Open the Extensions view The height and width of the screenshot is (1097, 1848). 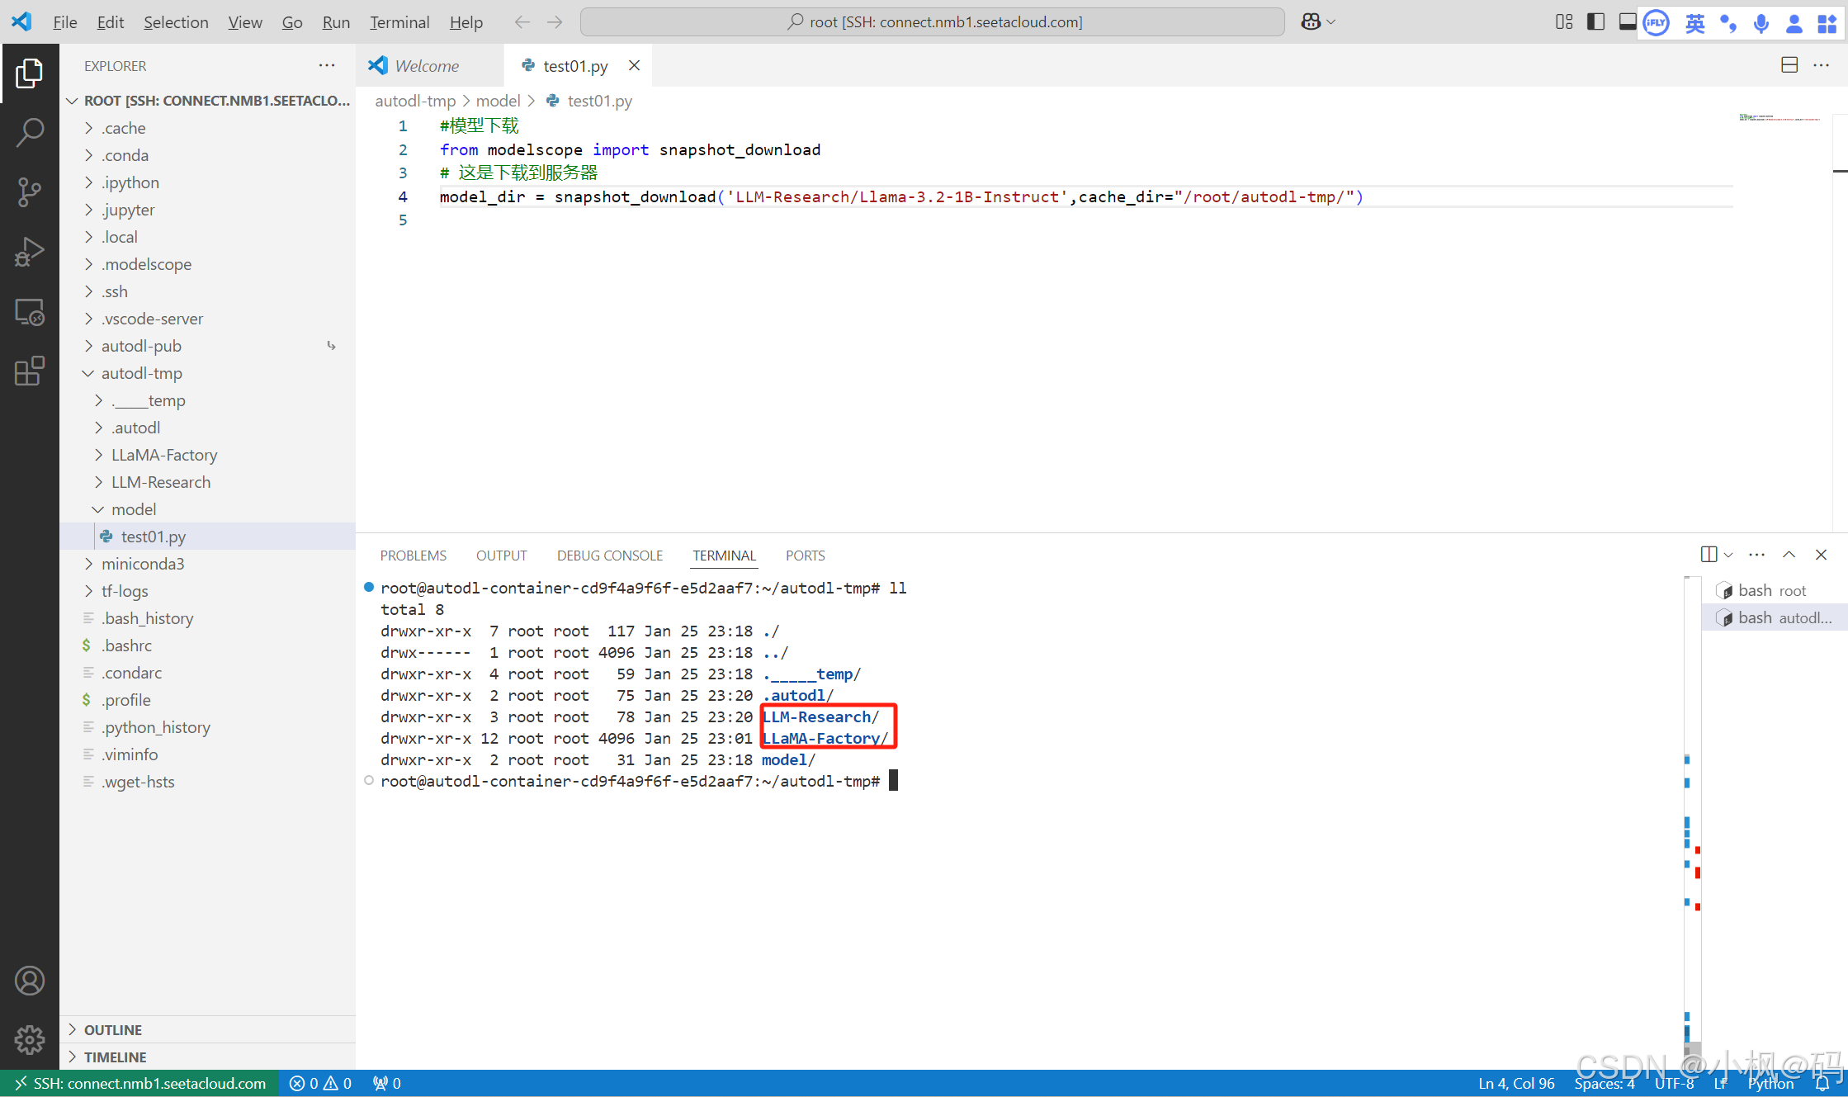(x=30, y=371)
